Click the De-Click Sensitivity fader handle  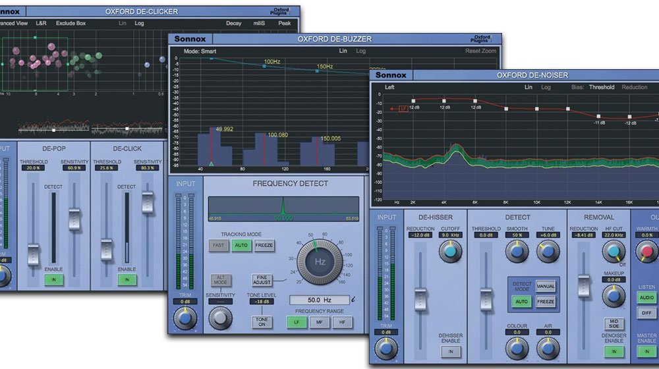[148, 202]
